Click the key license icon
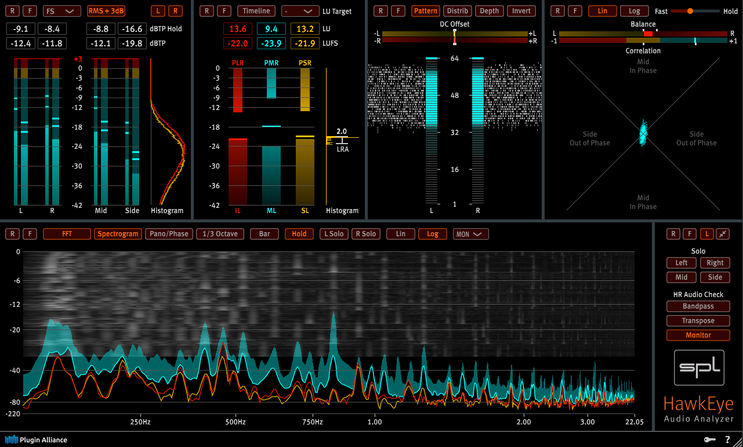The image size is (743, 447). [x=709, y=439]
